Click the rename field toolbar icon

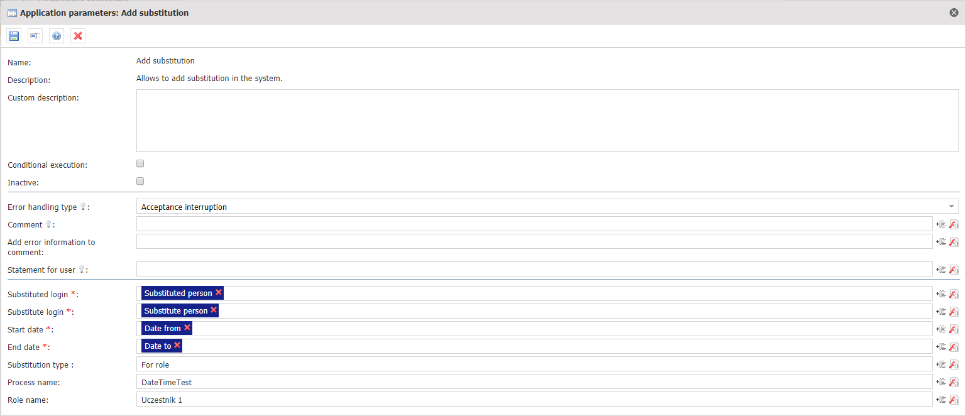coord(35,36)
